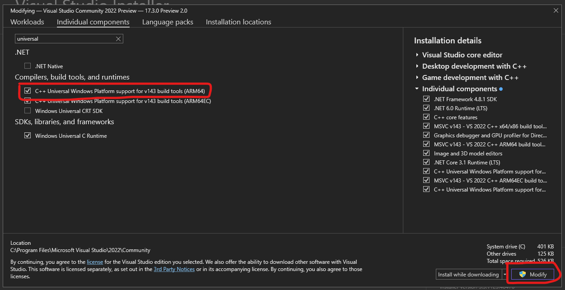This screenshot has height=290, width=565.
Task: Uncheck MSVC v143 x64/x86 build tools
Action: click(x=426, y=126)
